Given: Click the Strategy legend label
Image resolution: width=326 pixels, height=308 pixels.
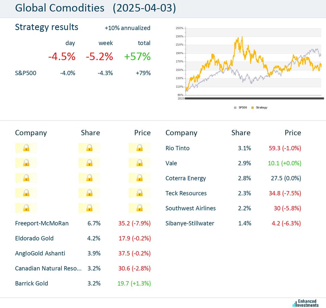Looking at the screenshot, I should (x=262, y=107).
